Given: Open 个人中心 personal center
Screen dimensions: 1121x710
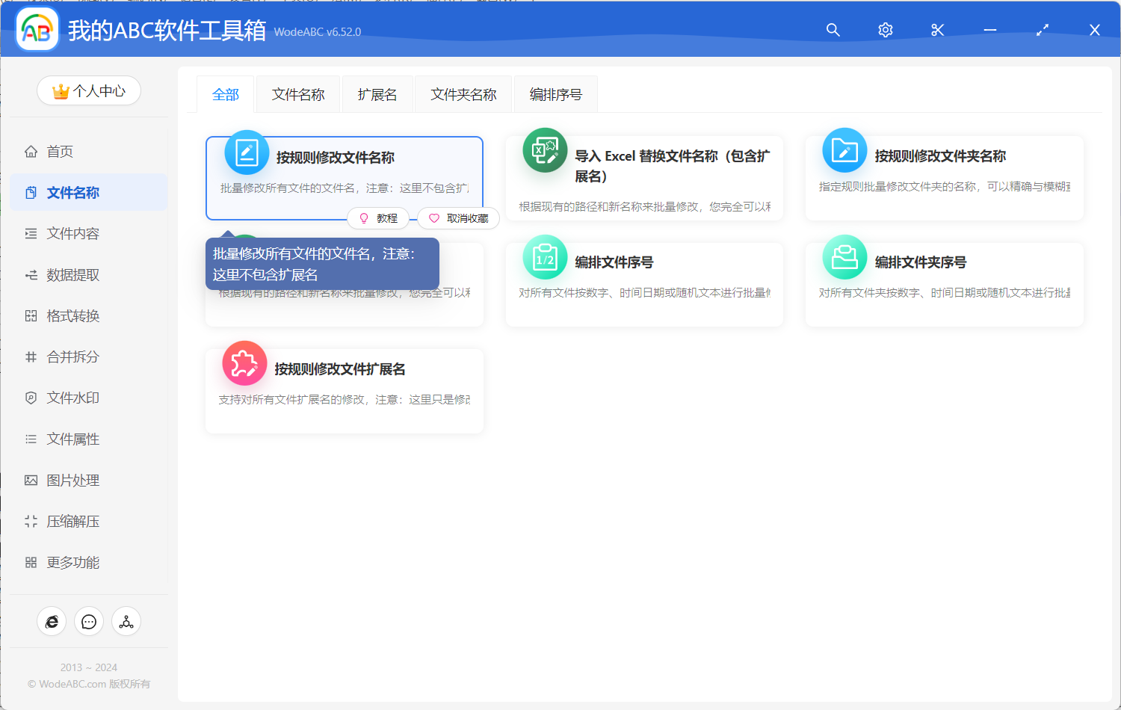Looking at the screenshot, I should coord(88,90).
